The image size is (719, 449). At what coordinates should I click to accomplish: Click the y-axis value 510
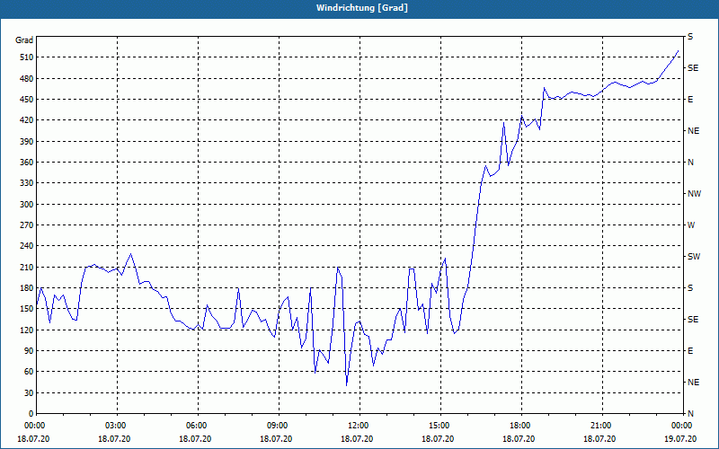click(x=26, y=57)
